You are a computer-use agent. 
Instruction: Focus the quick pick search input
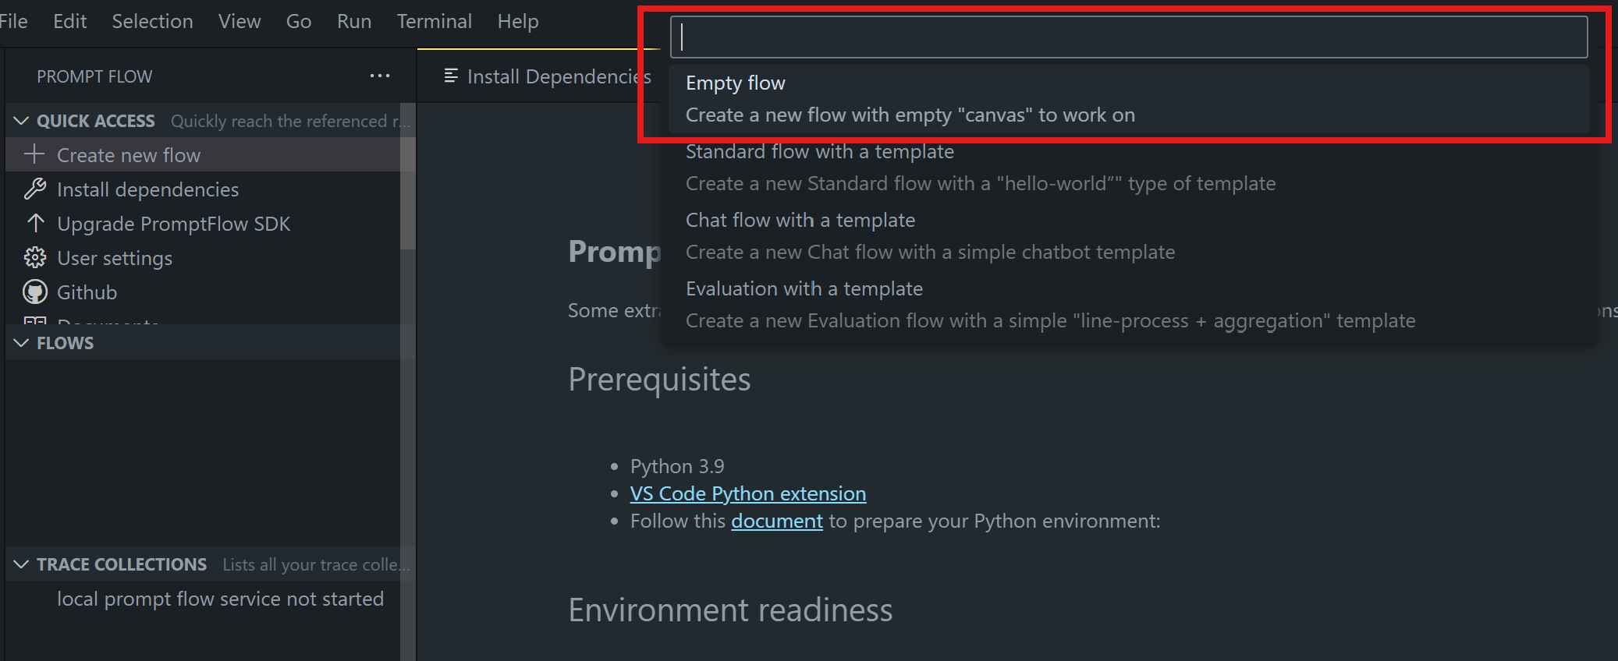(x=1129, y=37)
